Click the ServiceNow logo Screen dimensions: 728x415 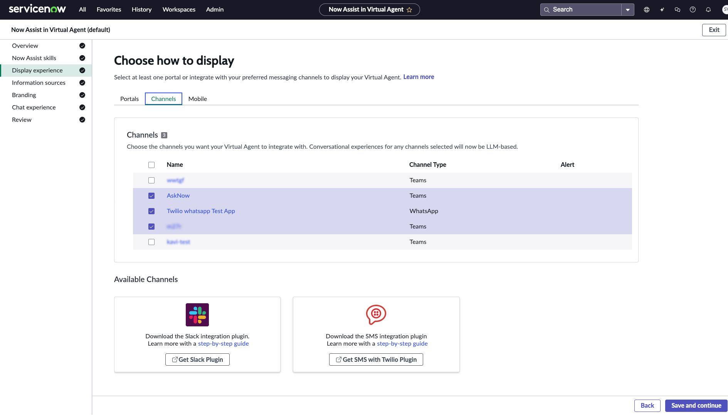pyautogui.click(x=37, y=9)
